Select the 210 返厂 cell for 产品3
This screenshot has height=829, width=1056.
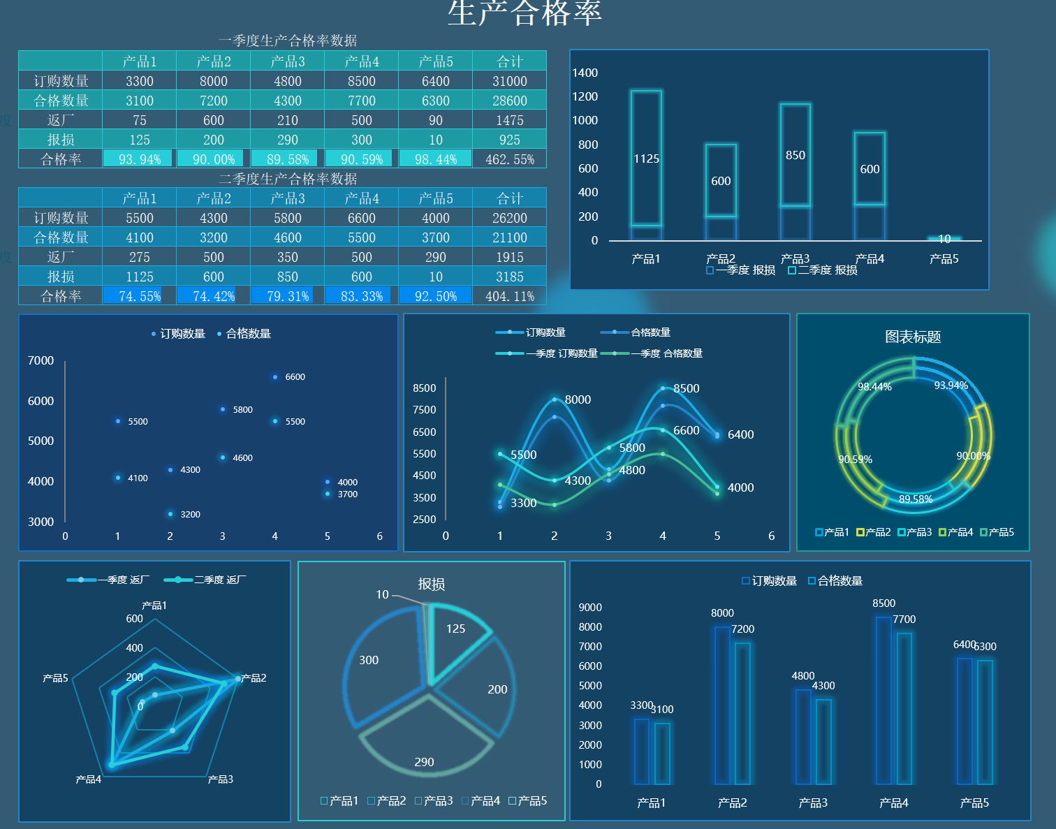(x=288, y=120)
